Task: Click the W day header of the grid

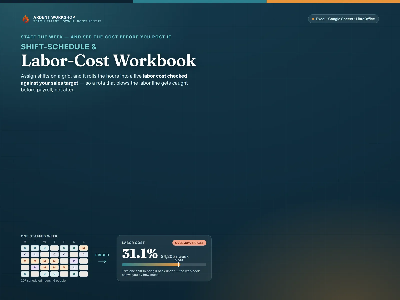Action: (x=45, y=242)
